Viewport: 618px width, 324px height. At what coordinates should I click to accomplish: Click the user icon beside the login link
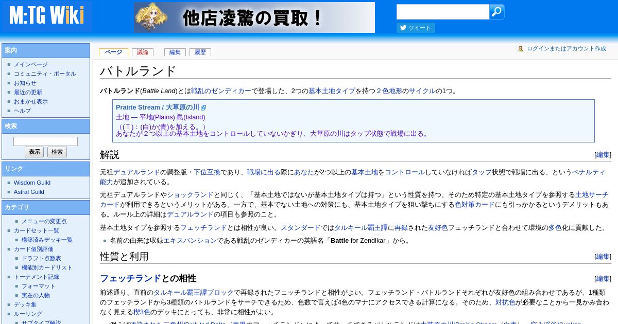point(521,48)
